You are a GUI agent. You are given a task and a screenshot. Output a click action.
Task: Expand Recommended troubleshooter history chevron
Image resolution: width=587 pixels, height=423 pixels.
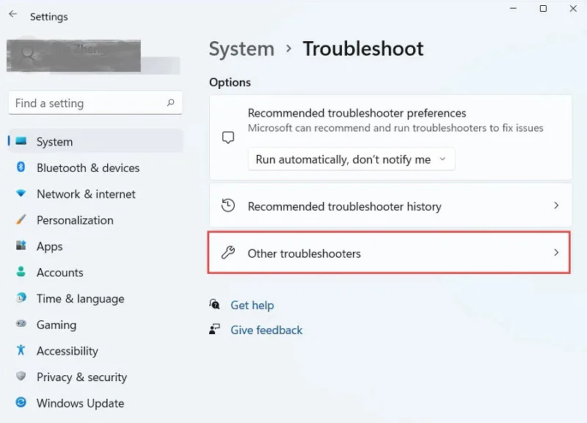(x=556, y=206)
